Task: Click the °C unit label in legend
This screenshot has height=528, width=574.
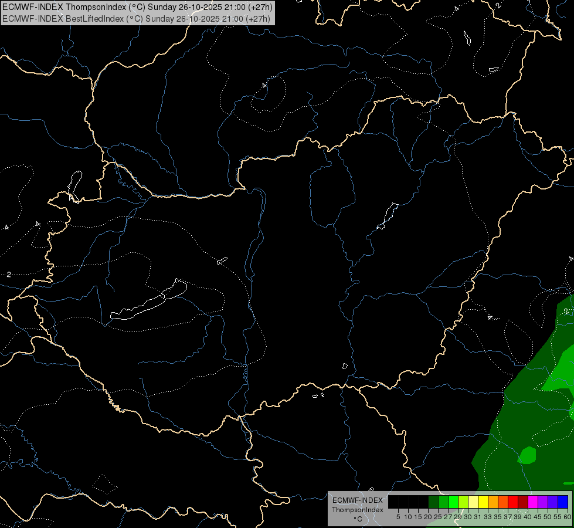Action: [358, 519]
